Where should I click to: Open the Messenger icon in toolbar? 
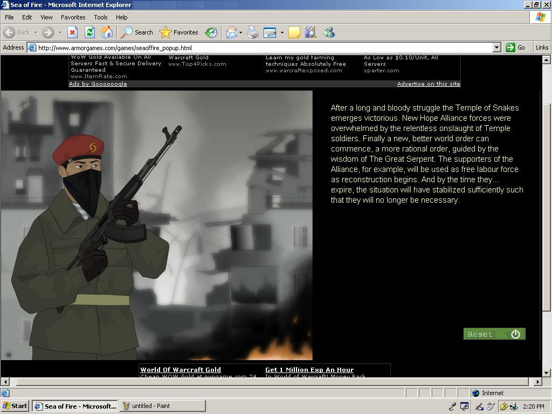[x=329, y=32]
